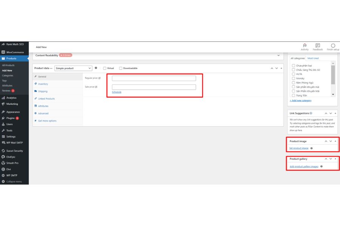The image size is (340, 226).
Task: Expand the Content Readability section
Action: click(x=279, y=55)
